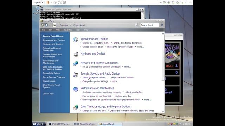Viewport: 225px width, 126px height.
Task: Click Back up your data
Action: pyautogui.click(x=123, y=96)
